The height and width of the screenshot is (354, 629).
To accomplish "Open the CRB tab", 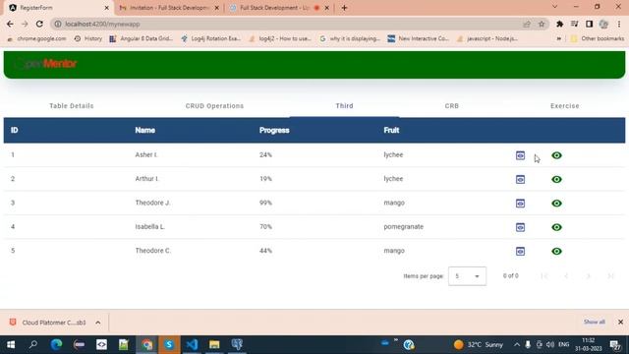I will [452, 106].
